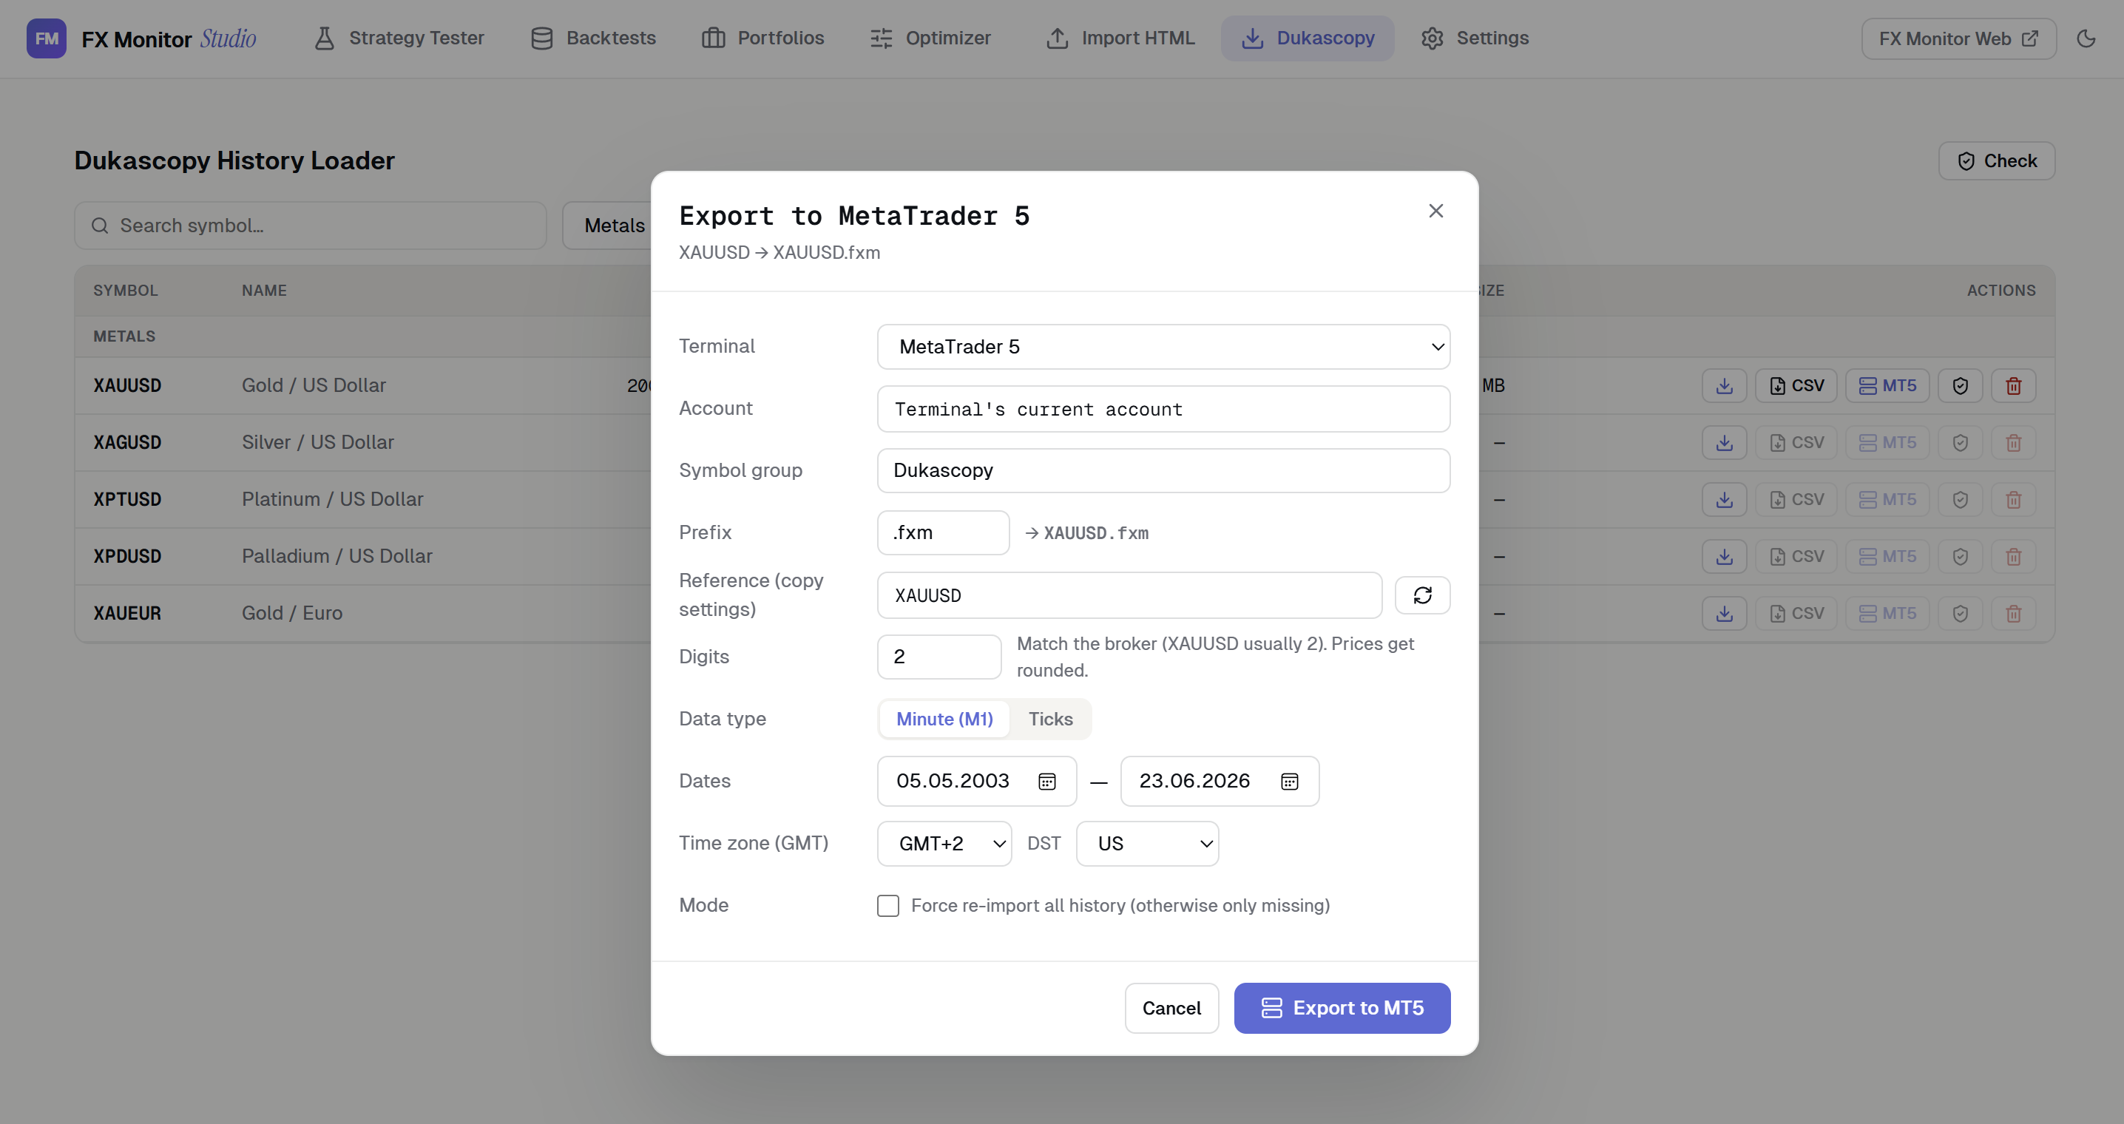
Task: Enable Force re-import all history checkbox
Action: click(888, 905)
